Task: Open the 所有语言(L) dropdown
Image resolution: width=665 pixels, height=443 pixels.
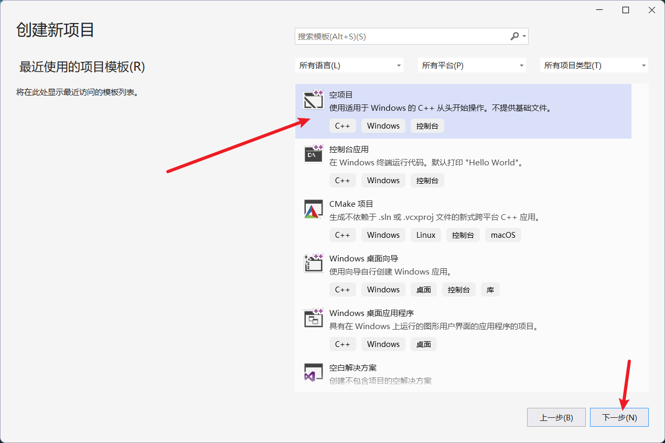Action: (x=349, y=66)
